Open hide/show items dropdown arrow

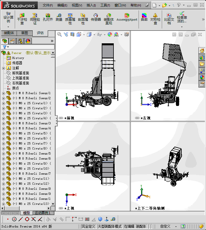point(105,35)
